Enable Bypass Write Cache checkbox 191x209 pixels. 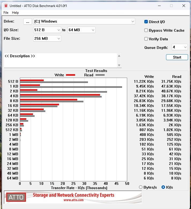146,30
